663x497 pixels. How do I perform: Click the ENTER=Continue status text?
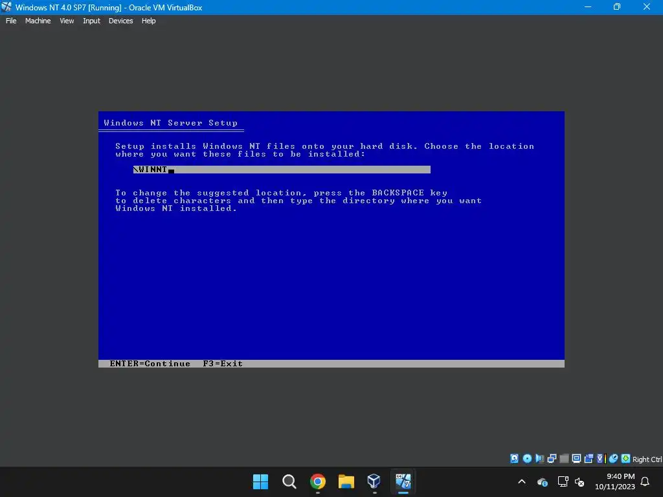click(x=150, y=364)
